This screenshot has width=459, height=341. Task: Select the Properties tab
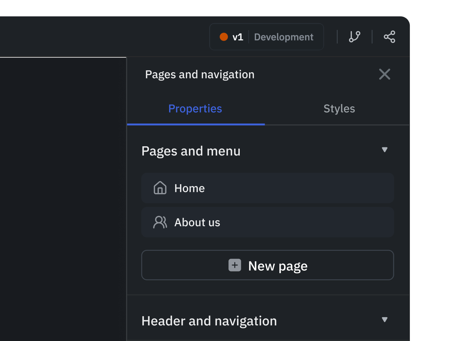(x=195, y=109)
